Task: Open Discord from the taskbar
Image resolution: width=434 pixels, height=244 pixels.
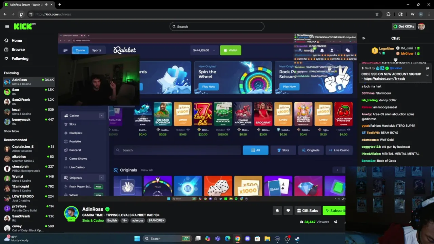Action: [x=248, y=239]
